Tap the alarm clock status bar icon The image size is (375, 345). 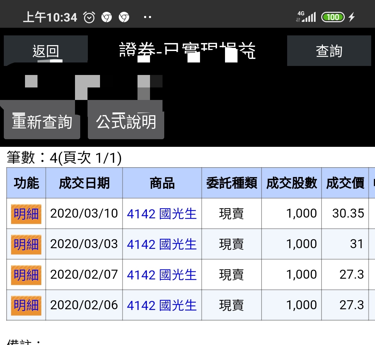(x=89, y=17)
